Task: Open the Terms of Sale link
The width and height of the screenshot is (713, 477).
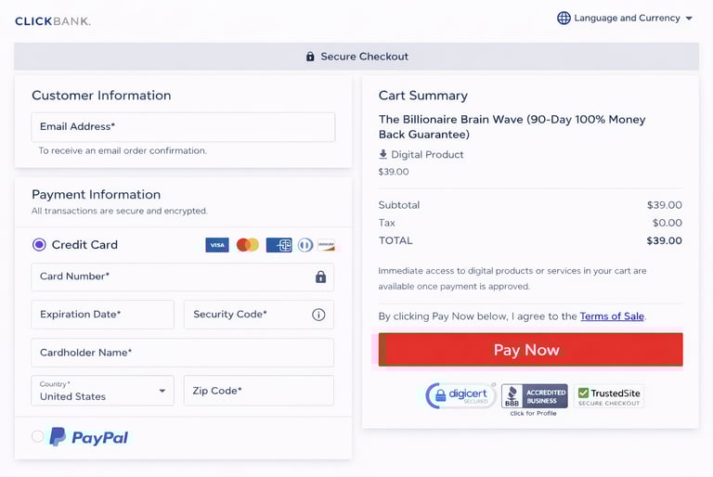Action: [612, 316]
